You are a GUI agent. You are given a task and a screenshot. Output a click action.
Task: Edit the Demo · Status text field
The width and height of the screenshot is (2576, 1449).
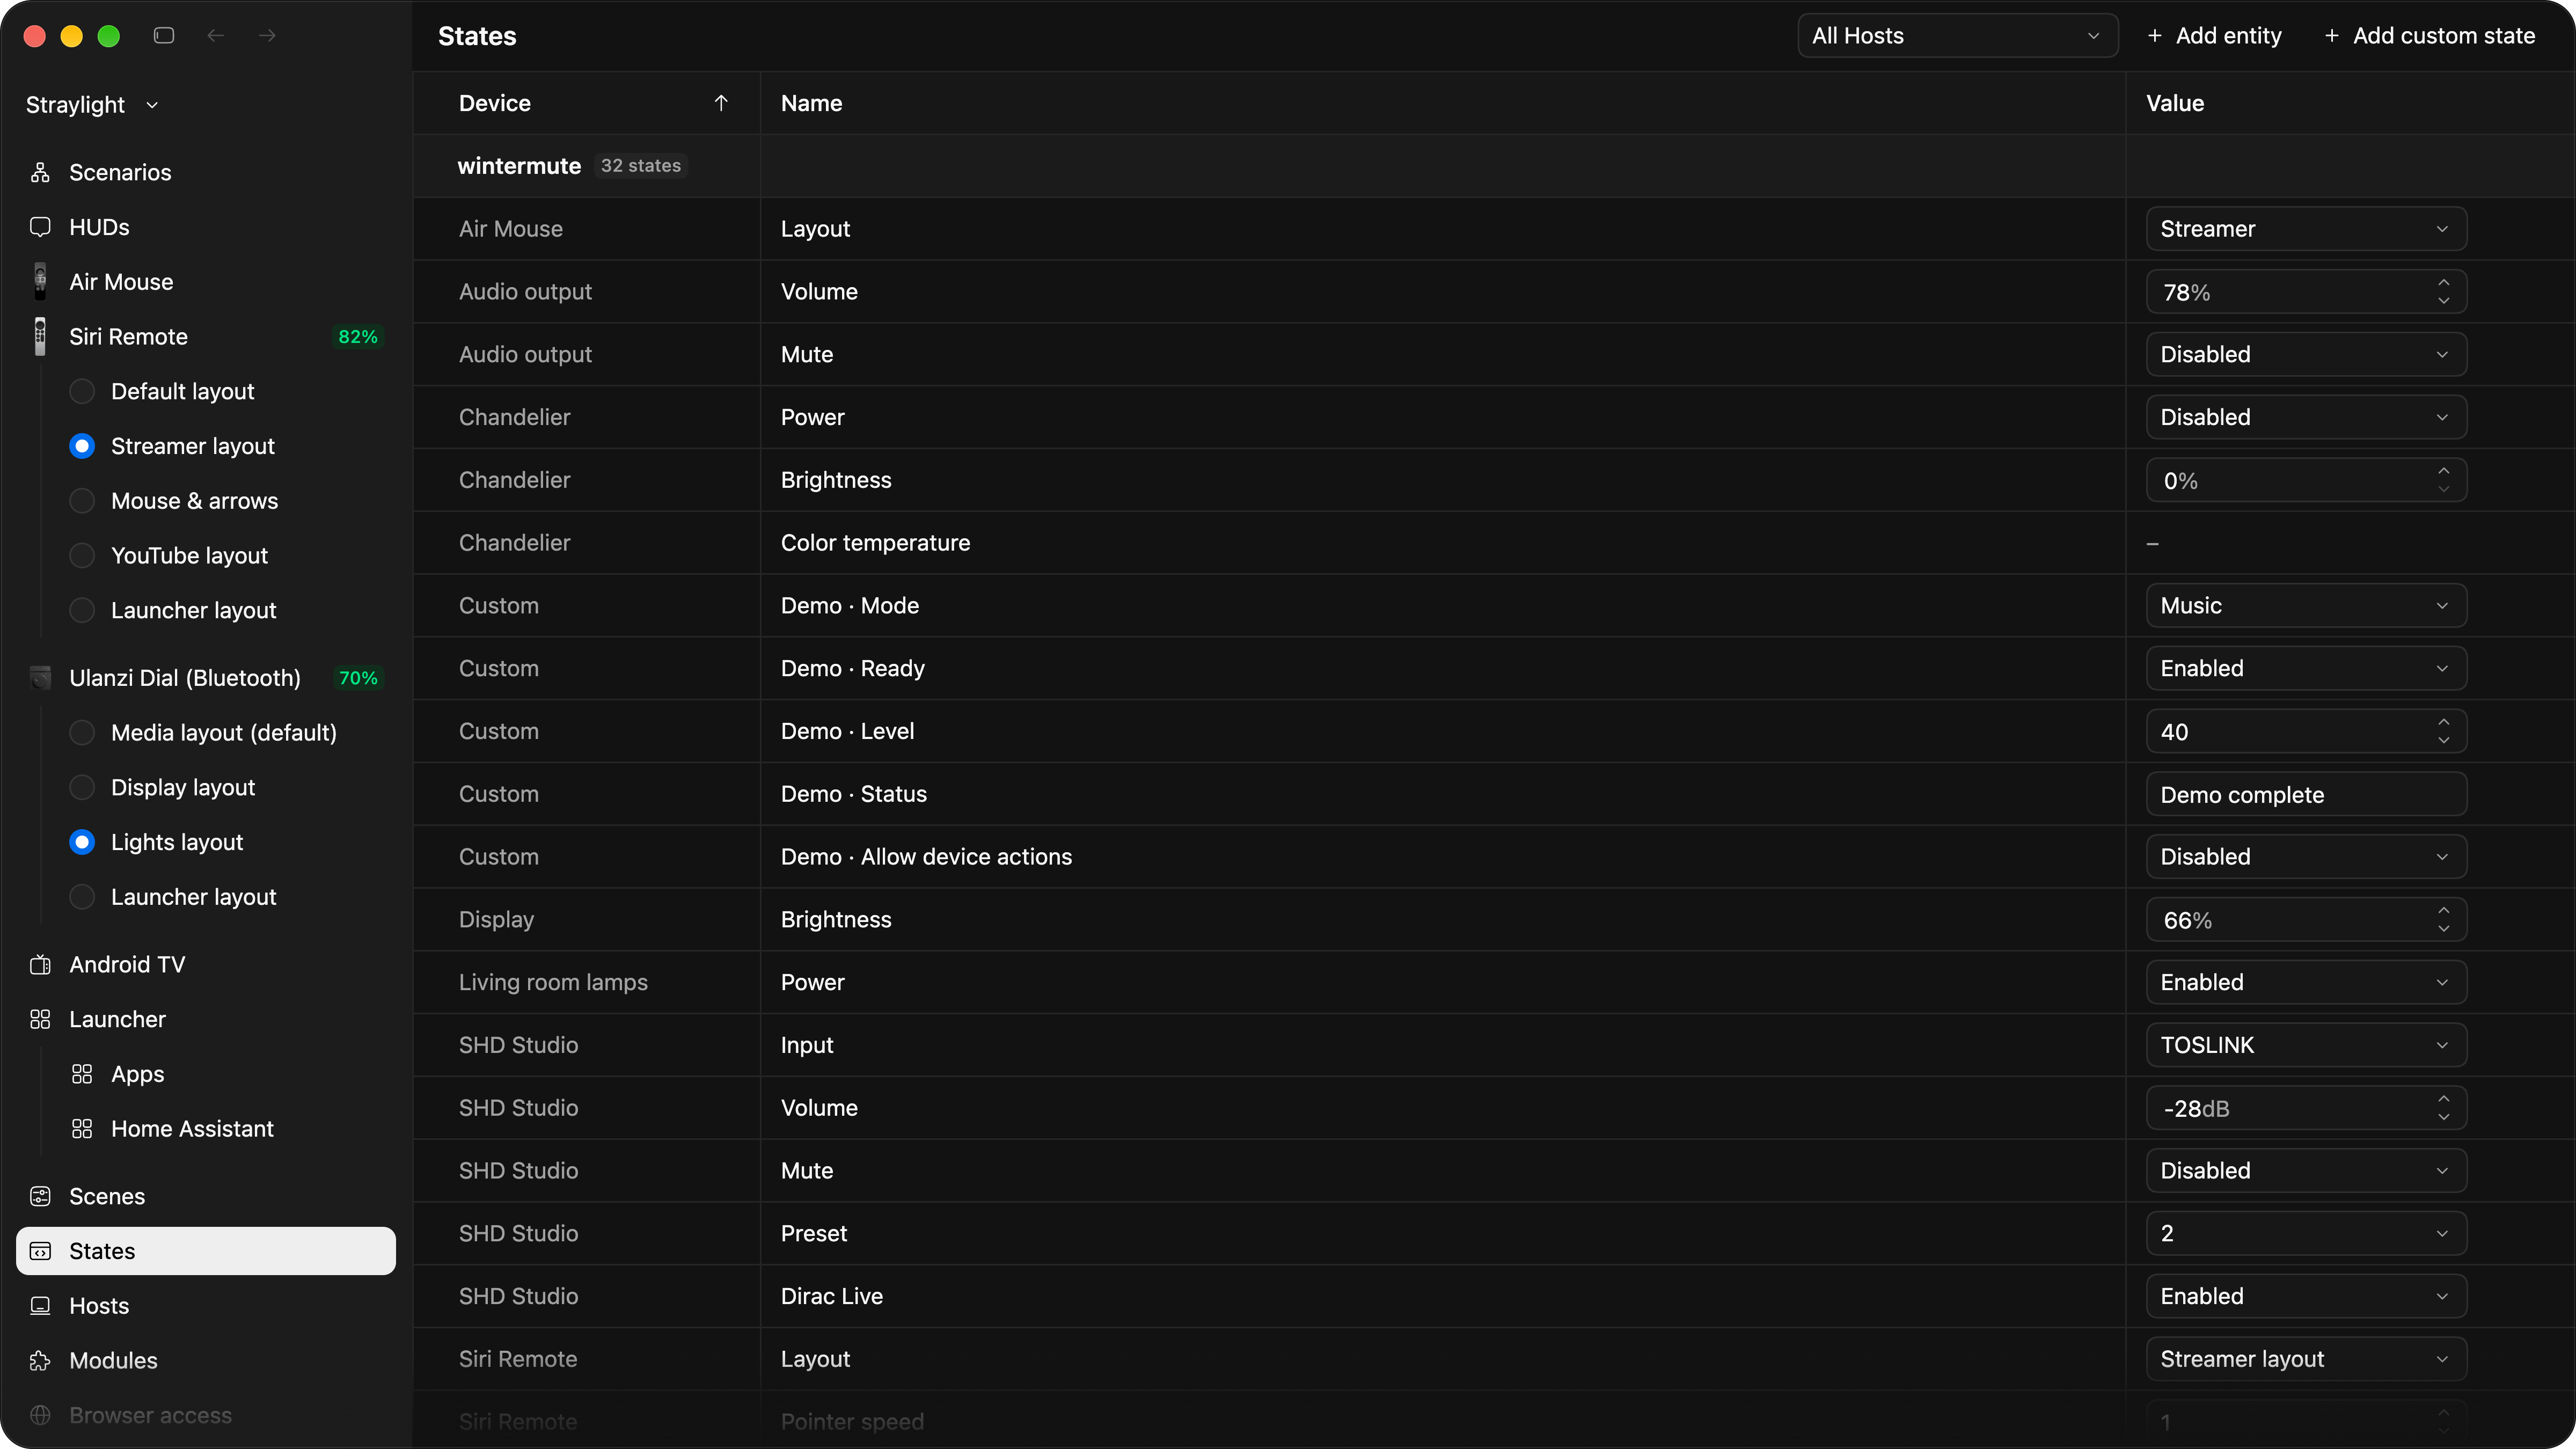click(x=2306, y=794)
